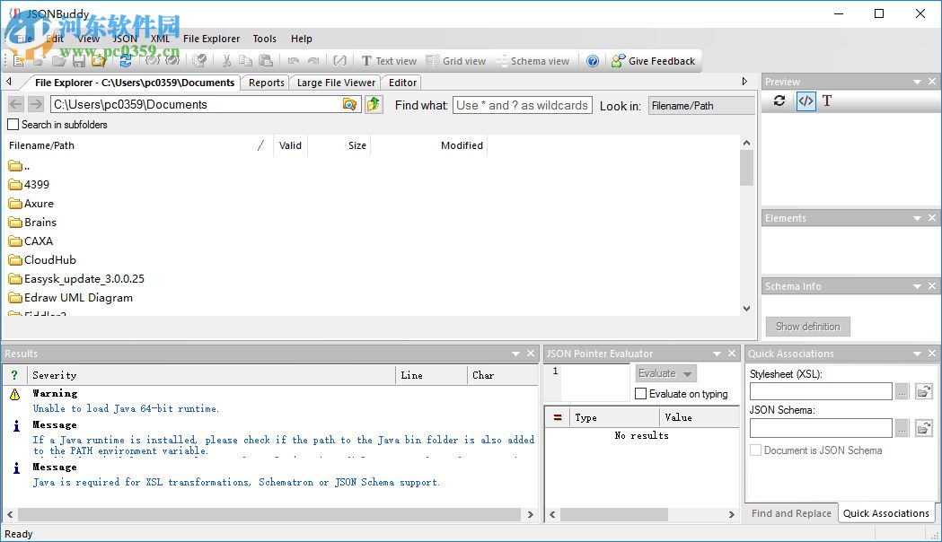Click the Paste icon in the toolbar
The height and width of the screenshot is (542, 942).
point(265,61)
